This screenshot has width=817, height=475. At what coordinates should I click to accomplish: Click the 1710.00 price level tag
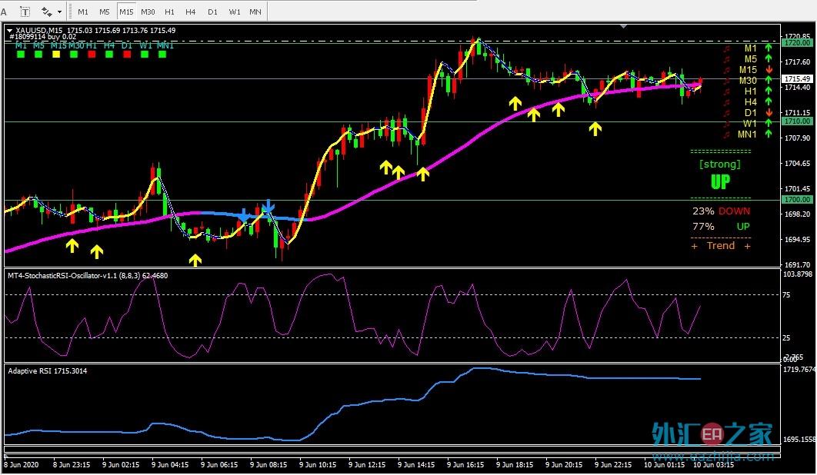797,121
